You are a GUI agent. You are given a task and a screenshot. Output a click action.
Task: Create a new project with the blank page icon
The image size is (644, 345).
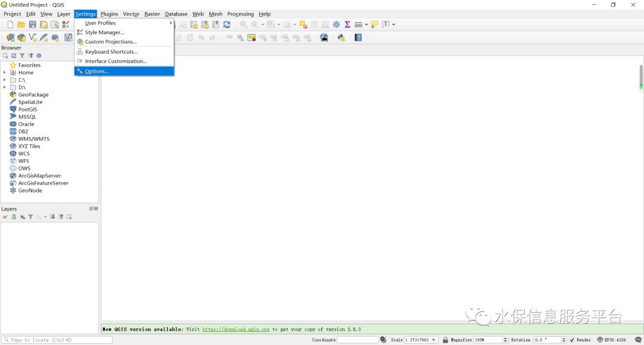10,24
